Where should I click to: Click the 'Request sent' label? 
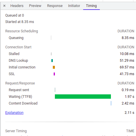(19, 90)
